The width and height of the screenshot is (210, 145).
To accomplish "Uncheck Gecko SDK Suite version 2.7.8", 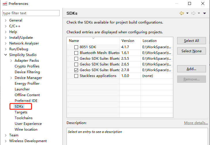I will 76,70.
